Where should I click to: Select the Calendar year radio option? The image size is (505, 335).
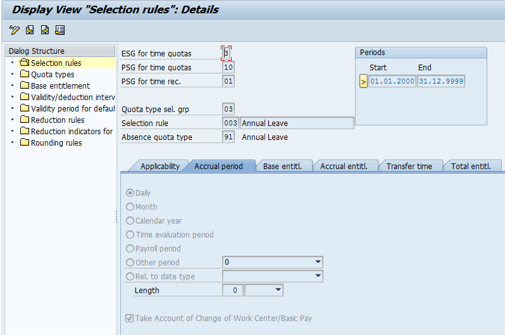point(130,220)
